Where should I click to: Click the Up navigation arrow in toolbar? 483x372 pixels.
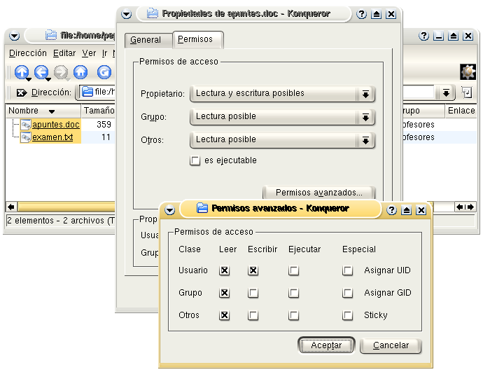pos(22,71)
